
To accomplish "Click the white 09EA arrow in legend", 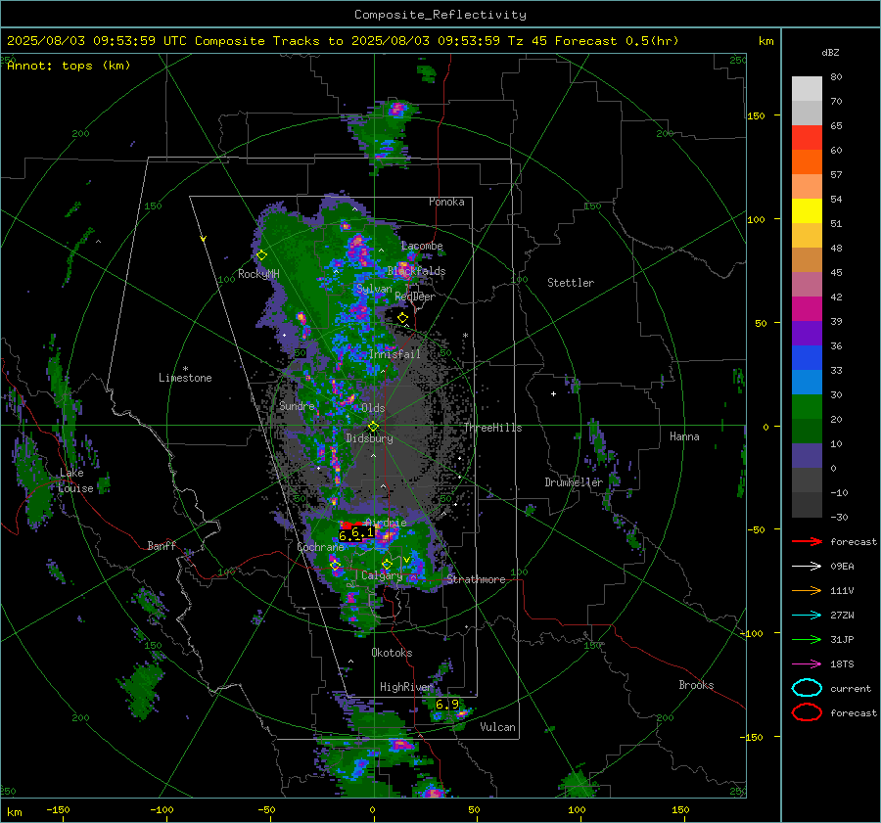I will point(807,566).
